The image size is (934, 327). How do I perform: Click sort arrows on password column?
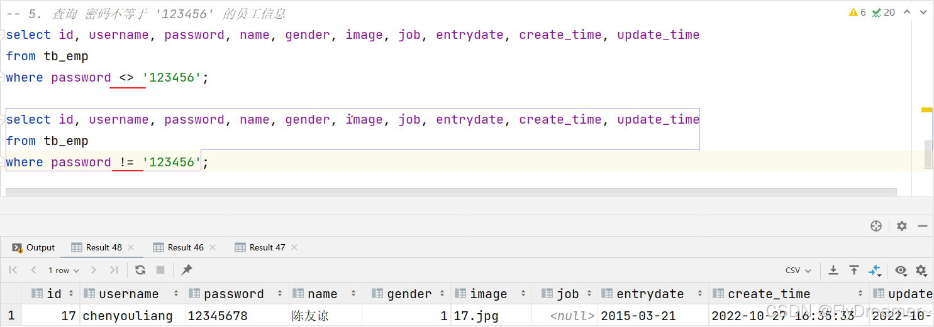(x=279, y=294)
